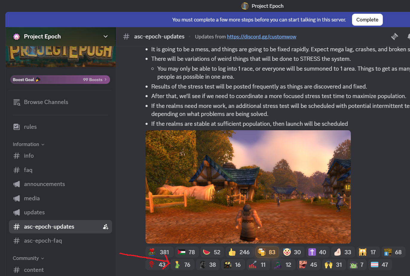Click the hash icon beside faq
The width and height of the screenshot is (410, 276).
tap(17, 170)
